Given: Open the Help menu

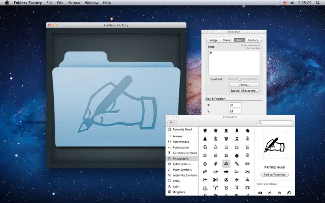Looking at the screenshot, I should click(x=107, y=3).
